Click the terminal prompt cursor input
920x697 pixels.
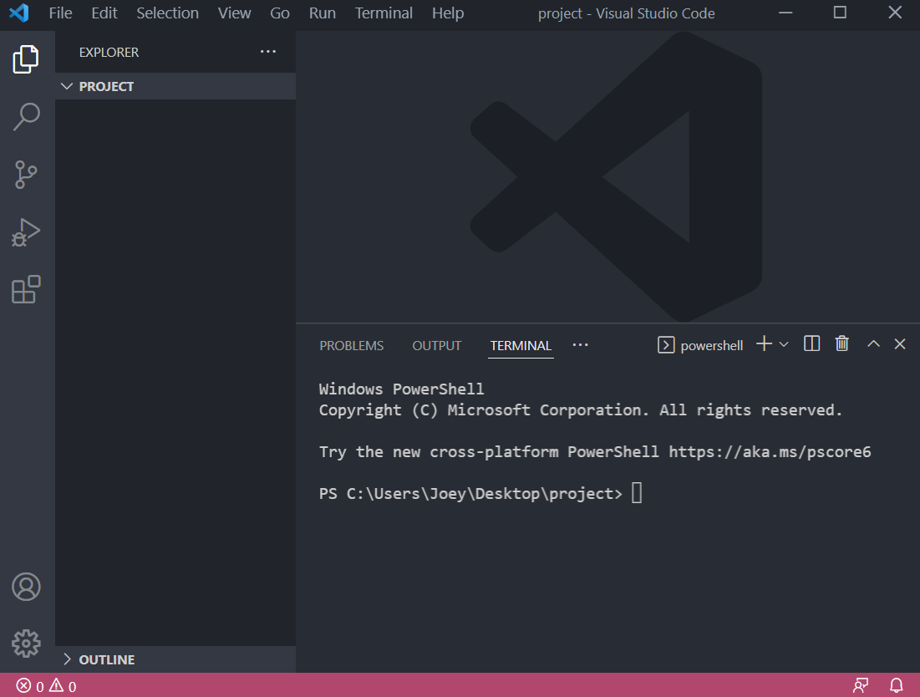pyautogui.click(x=638, y=493)
